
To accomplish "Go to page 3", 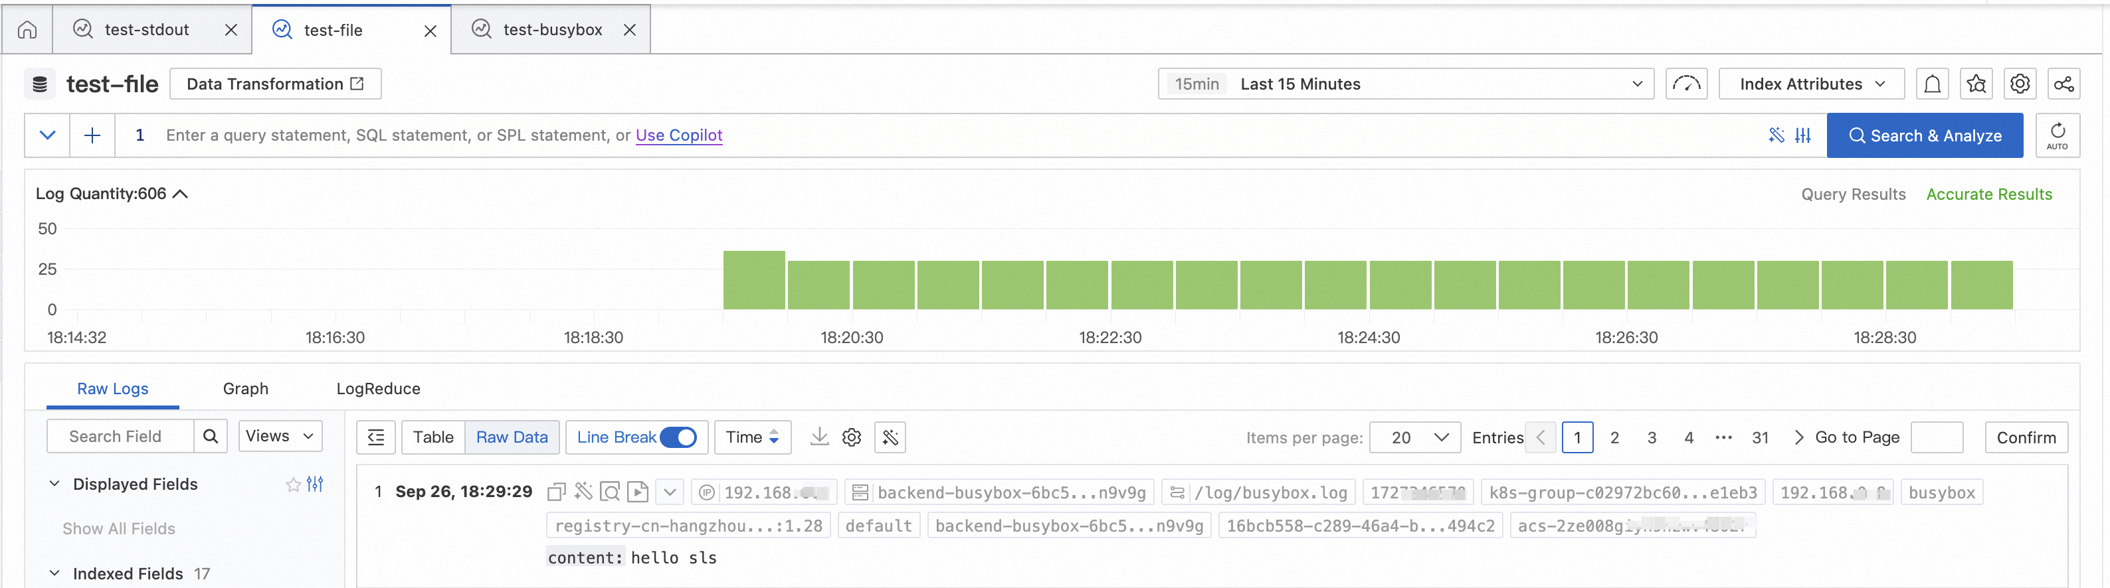I will [1652, 437].
